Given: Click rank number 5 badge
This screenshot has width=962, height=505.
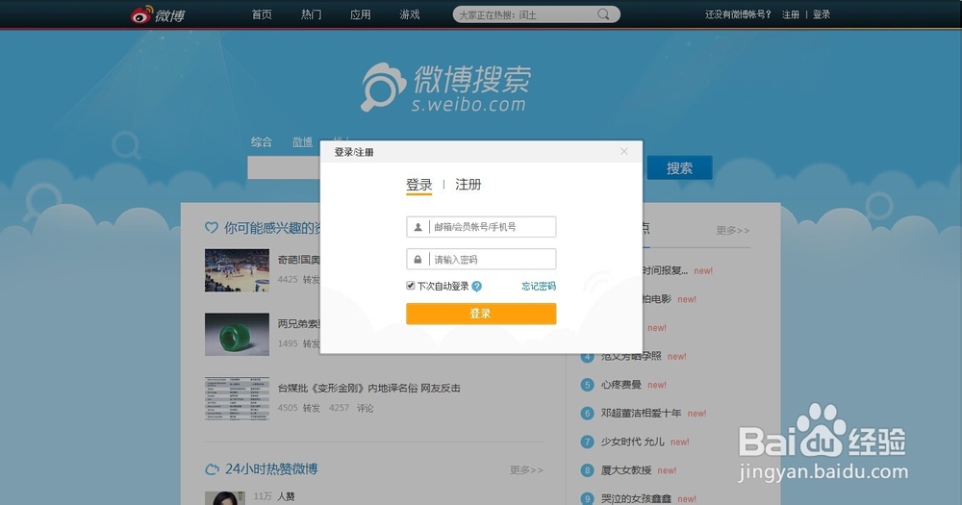Looking at the screenshot, I should point(587,385).
